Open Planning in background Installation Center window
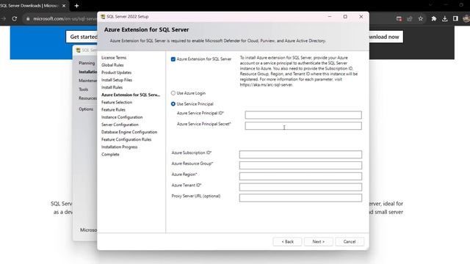 point(87,63)
